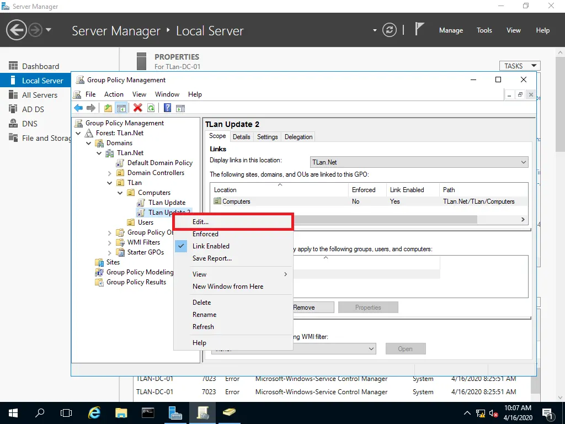This screenshot has height=424, width=565.
Task: Collapse the TLan OU node
Action: 110,183
